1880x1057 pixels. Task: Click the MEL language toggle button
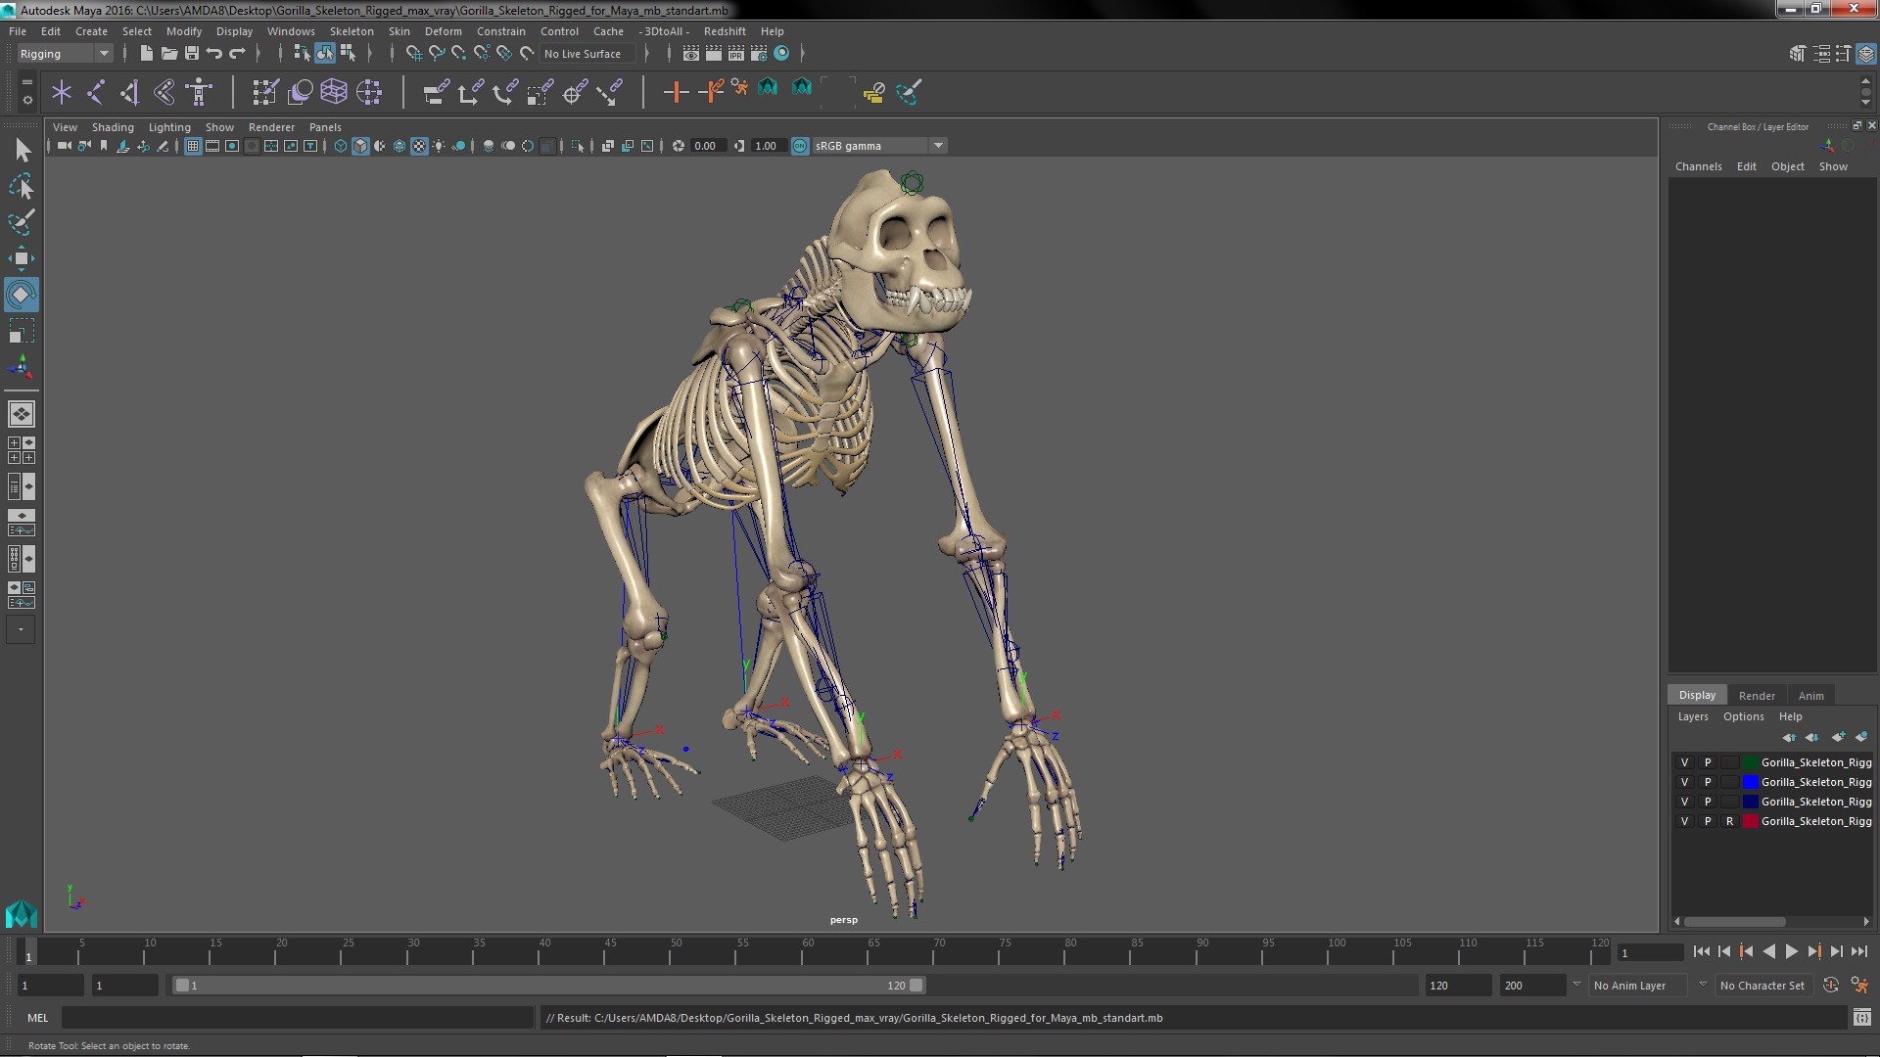click(37, 1018)
